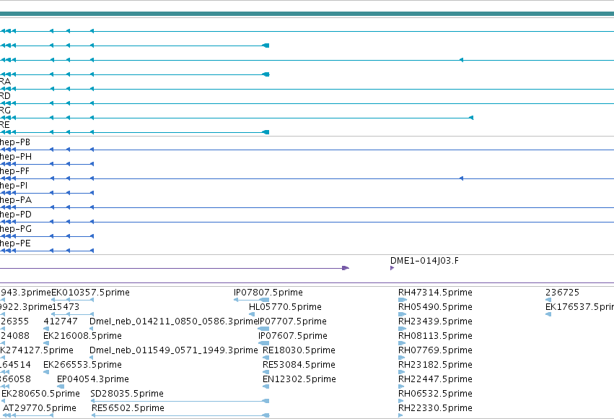
Task: Select the hep-PA transcript label
Action: coord(16,200)
